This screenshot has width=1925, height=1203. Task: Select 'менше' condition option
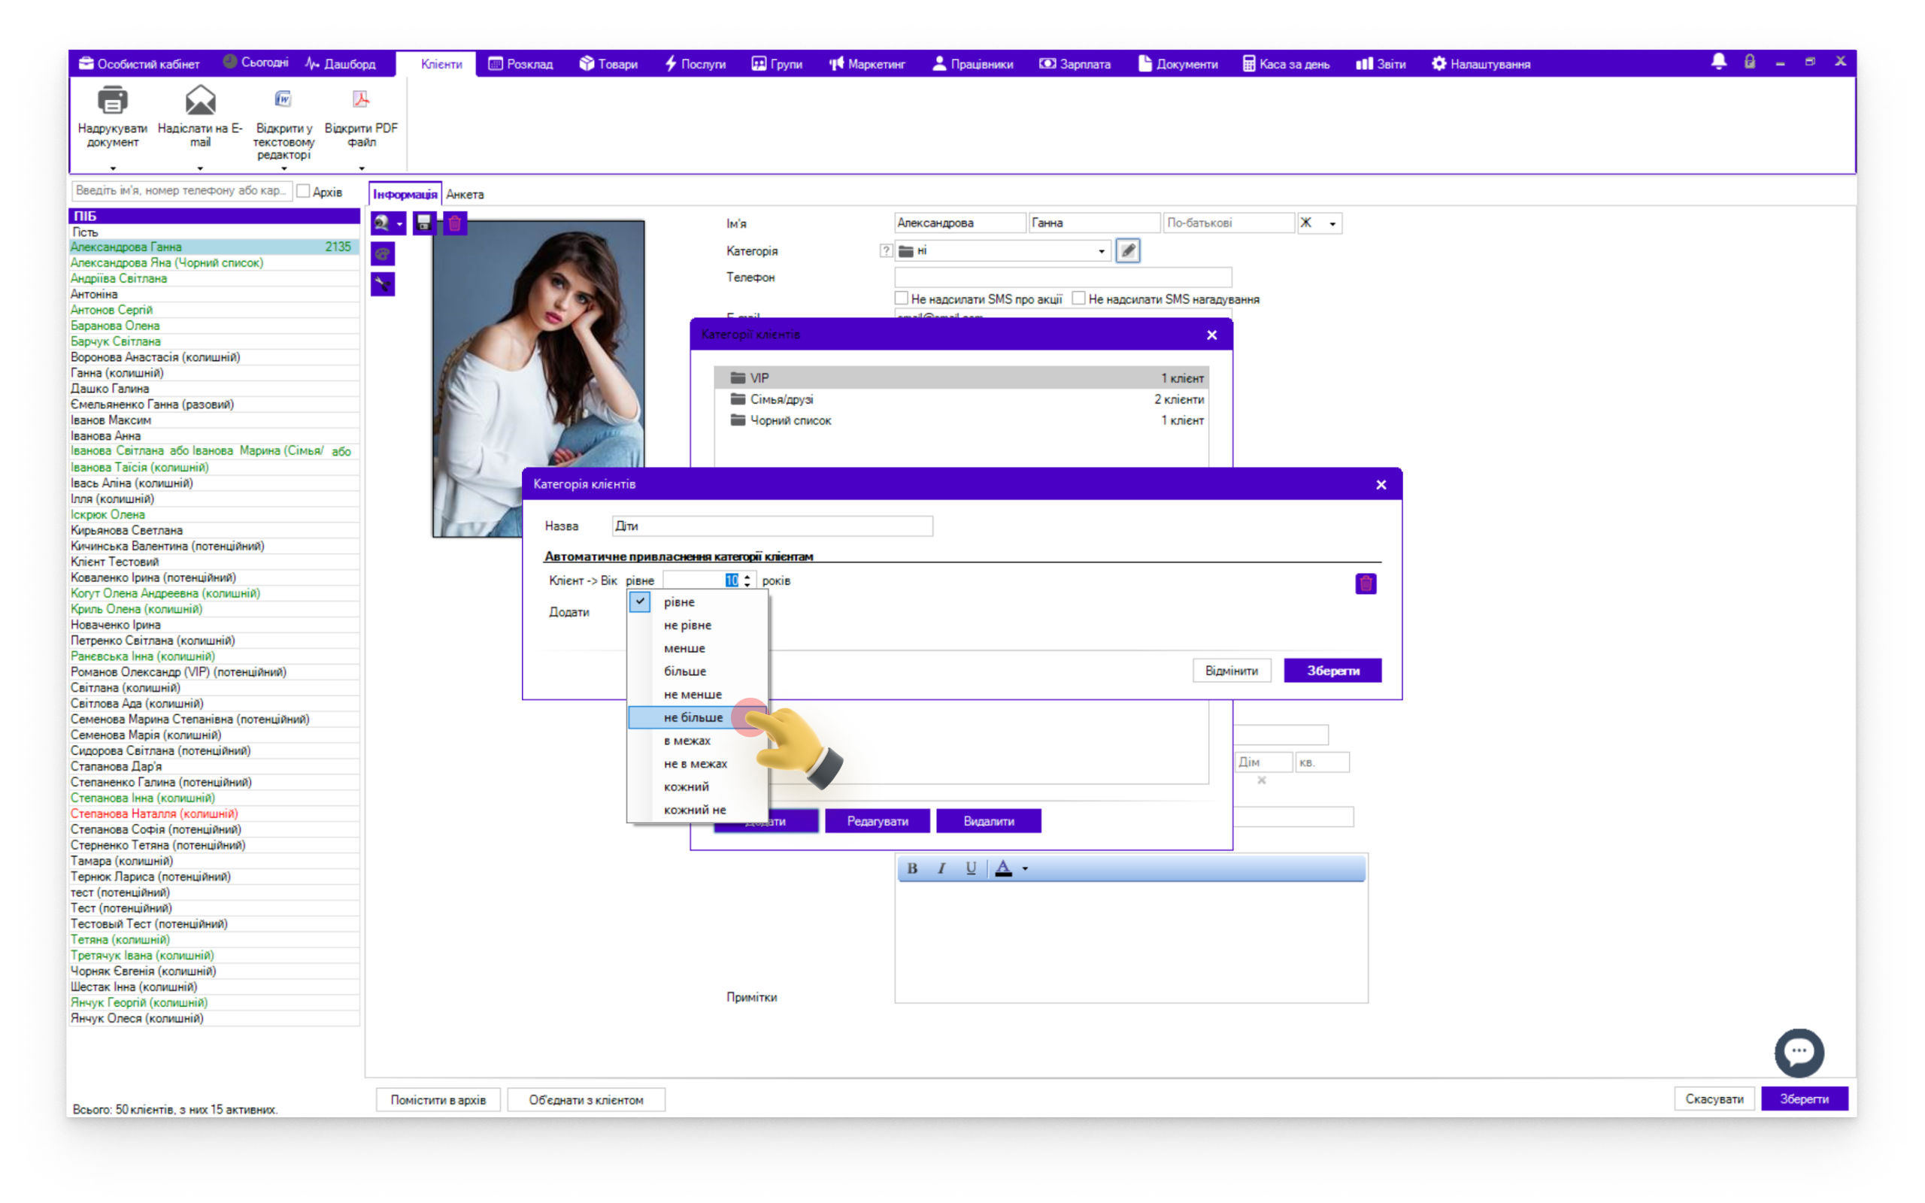click(x=697, y=647)
